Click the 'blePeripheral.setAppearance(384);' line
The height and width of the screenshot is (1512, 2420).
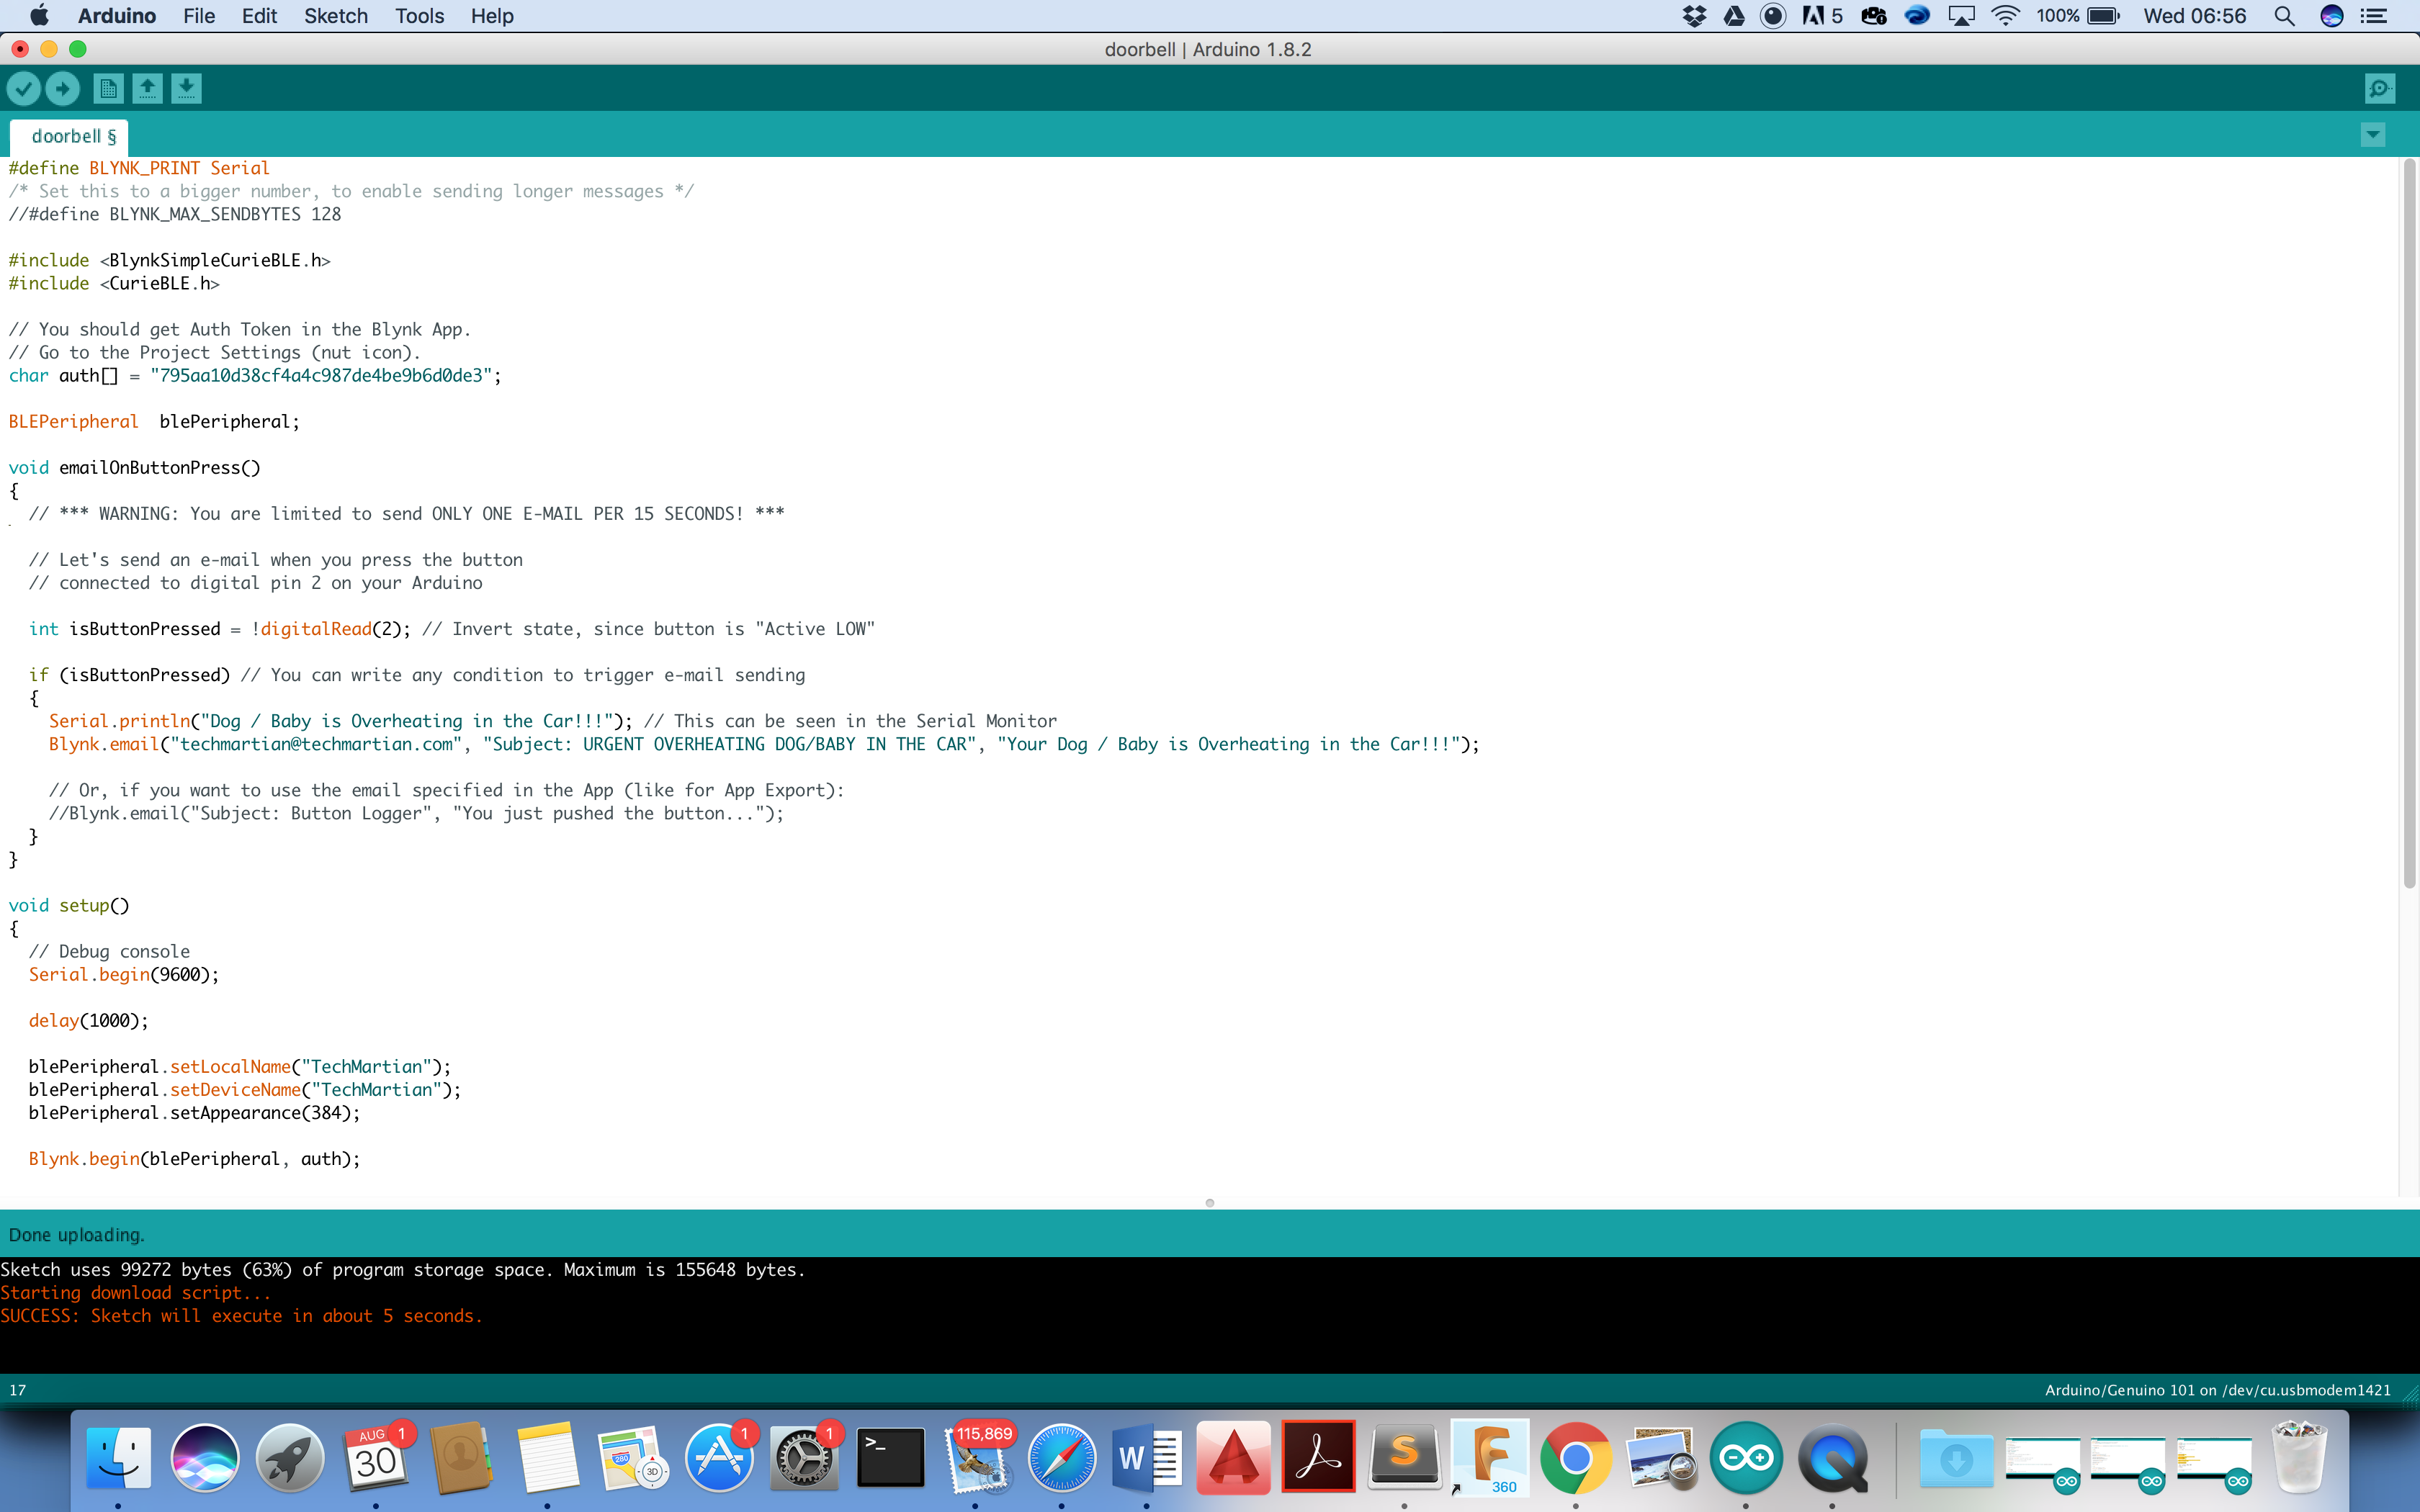(x=194, y=1113)
